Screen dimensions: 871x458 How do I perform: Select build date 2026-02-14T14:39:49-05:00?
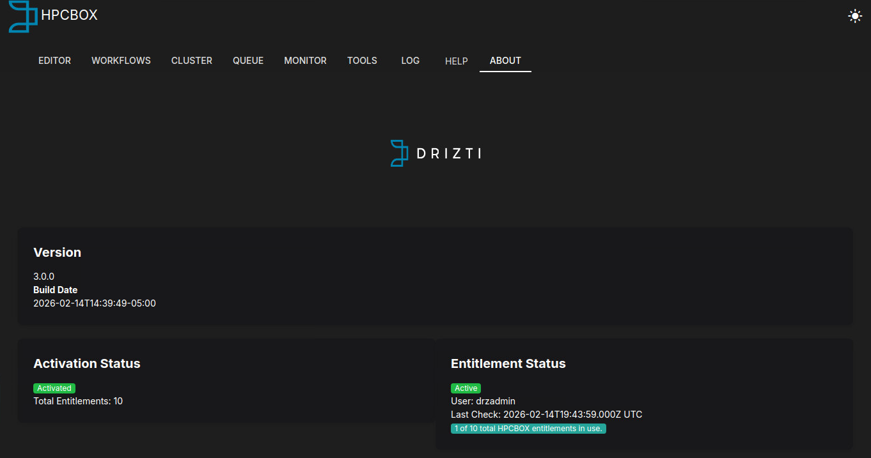pos(95,303)
